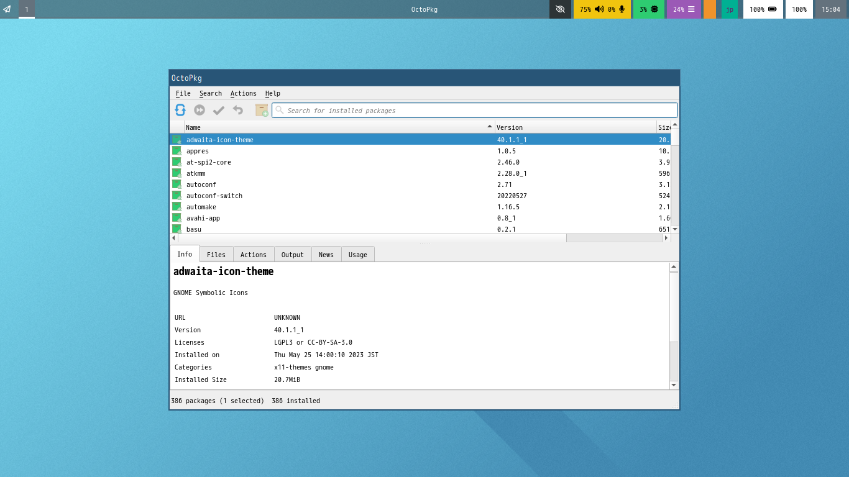Switch to the News tab
The width and height of the screenshot is (849, 477).
pos(326,255)
